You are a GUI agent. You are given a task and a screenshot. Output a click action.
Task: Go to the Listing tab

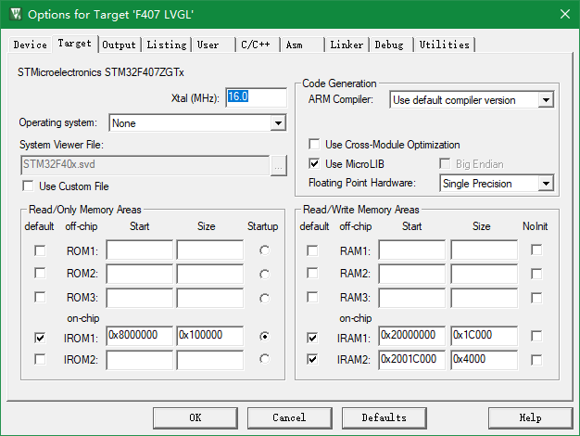(167, 45)
